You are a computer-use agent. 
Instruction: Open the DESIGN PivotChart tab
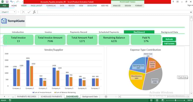(128, 6)
